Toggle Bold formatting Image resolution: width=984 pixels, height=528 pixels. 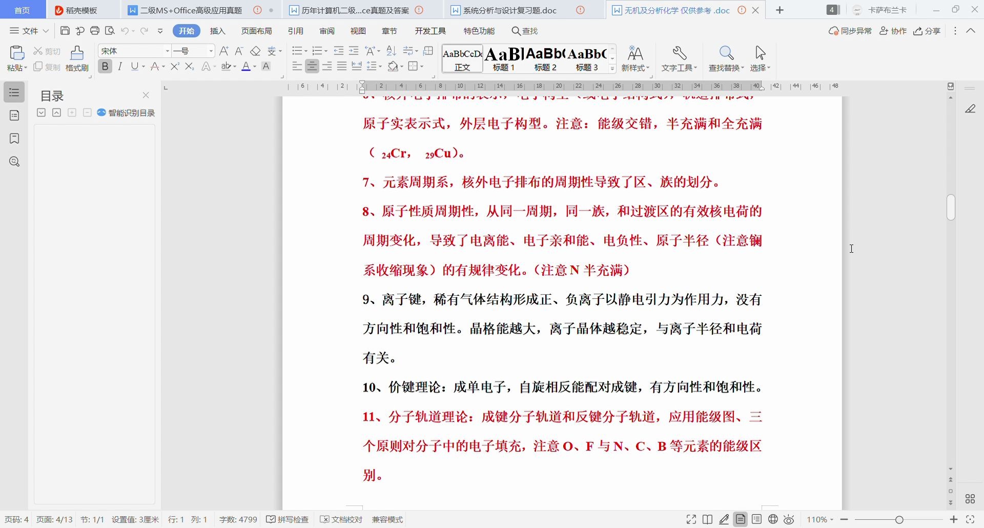coord(105,67)
